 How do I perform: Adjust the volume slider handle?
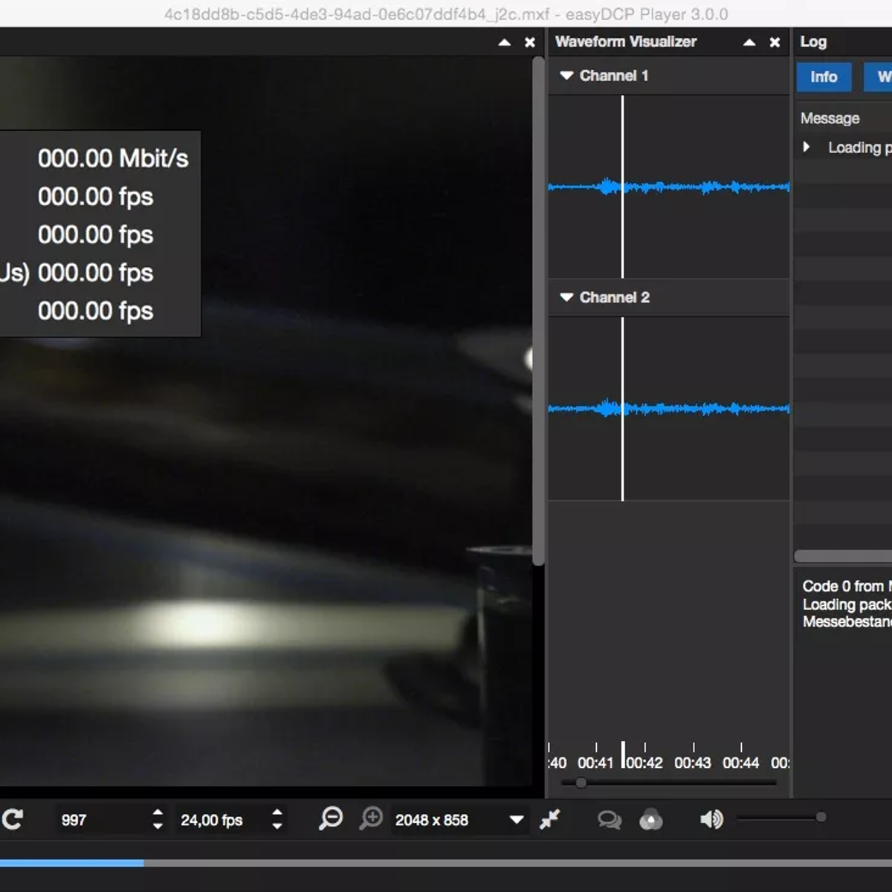pyautogui.click(x=821, y=818)
